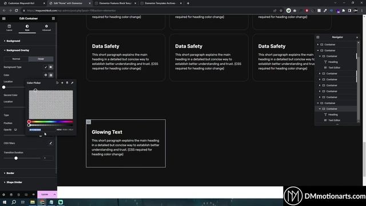This screenshot has width=366, height=206.
Task: Activate the eyedropper tool
Action: (72, 82)
